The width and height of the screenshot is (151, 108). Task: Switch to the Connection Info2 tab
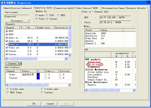pos(64,8)
